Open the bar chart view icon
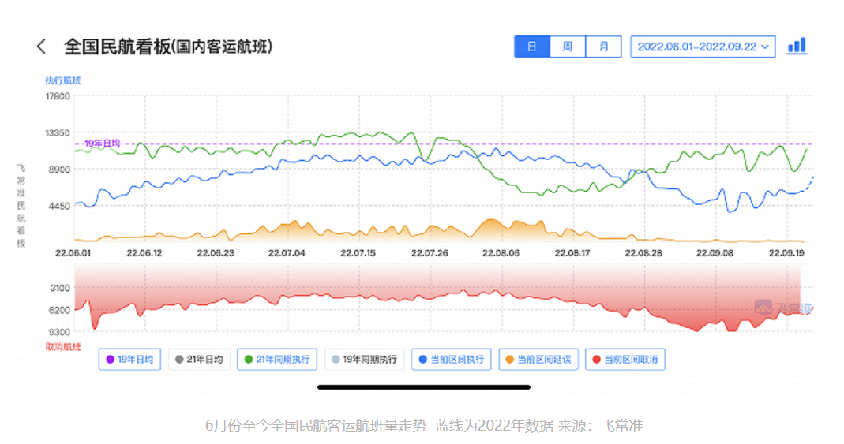This screenshot has height=444, width=844. point(797,46)
